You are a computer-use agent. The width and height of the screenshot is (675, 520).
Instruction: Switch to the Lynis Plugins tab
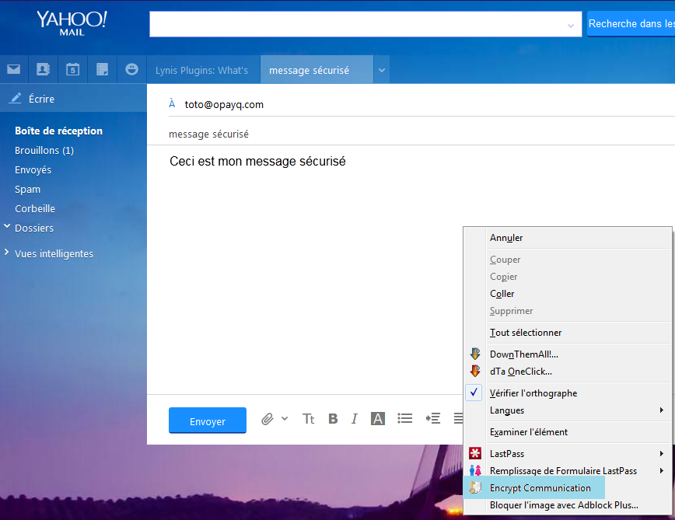point(202,70)
